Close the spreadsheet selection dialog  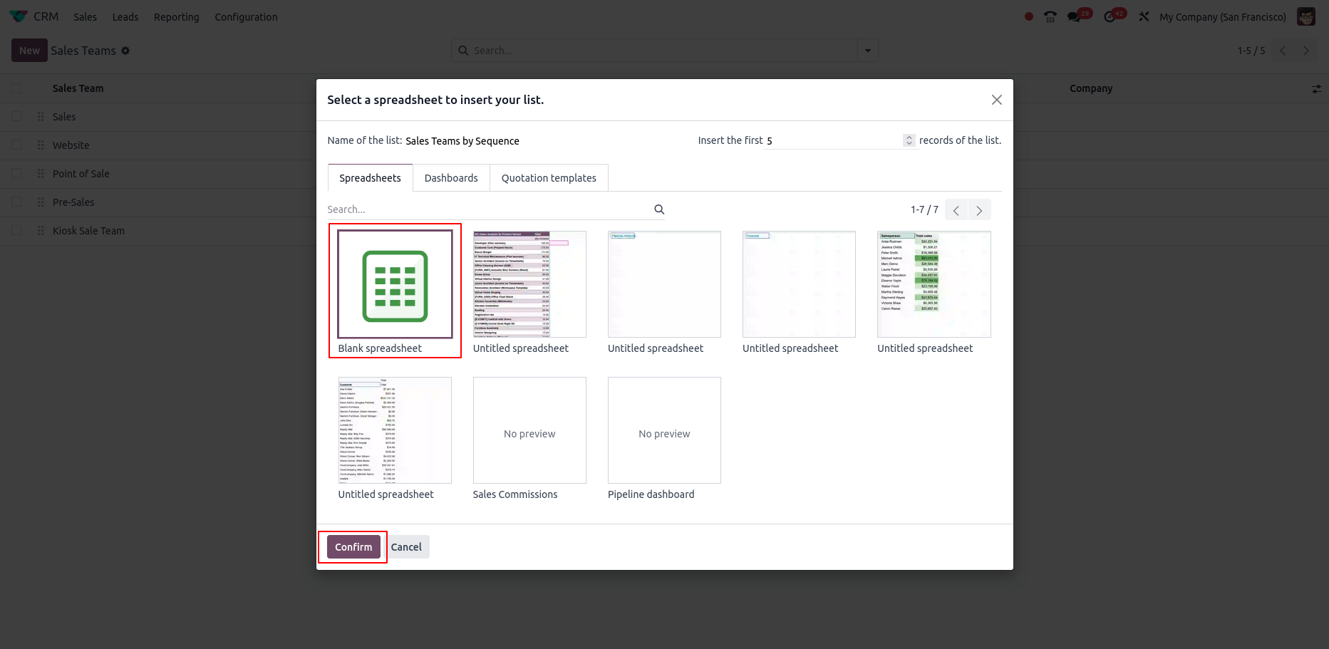[996, 100]
